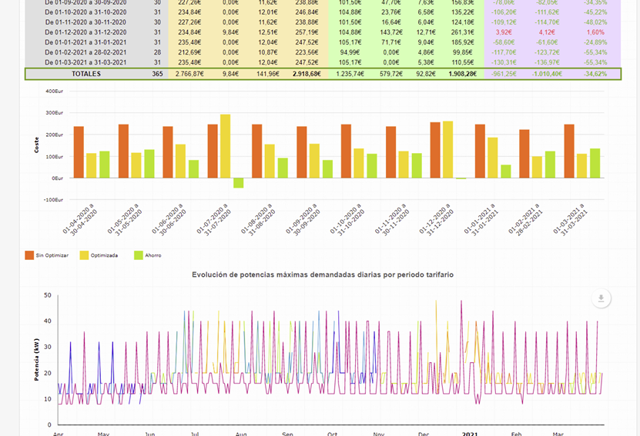Select row De 01-12-2020 a 31-12-2020

(x=323, y=32)
